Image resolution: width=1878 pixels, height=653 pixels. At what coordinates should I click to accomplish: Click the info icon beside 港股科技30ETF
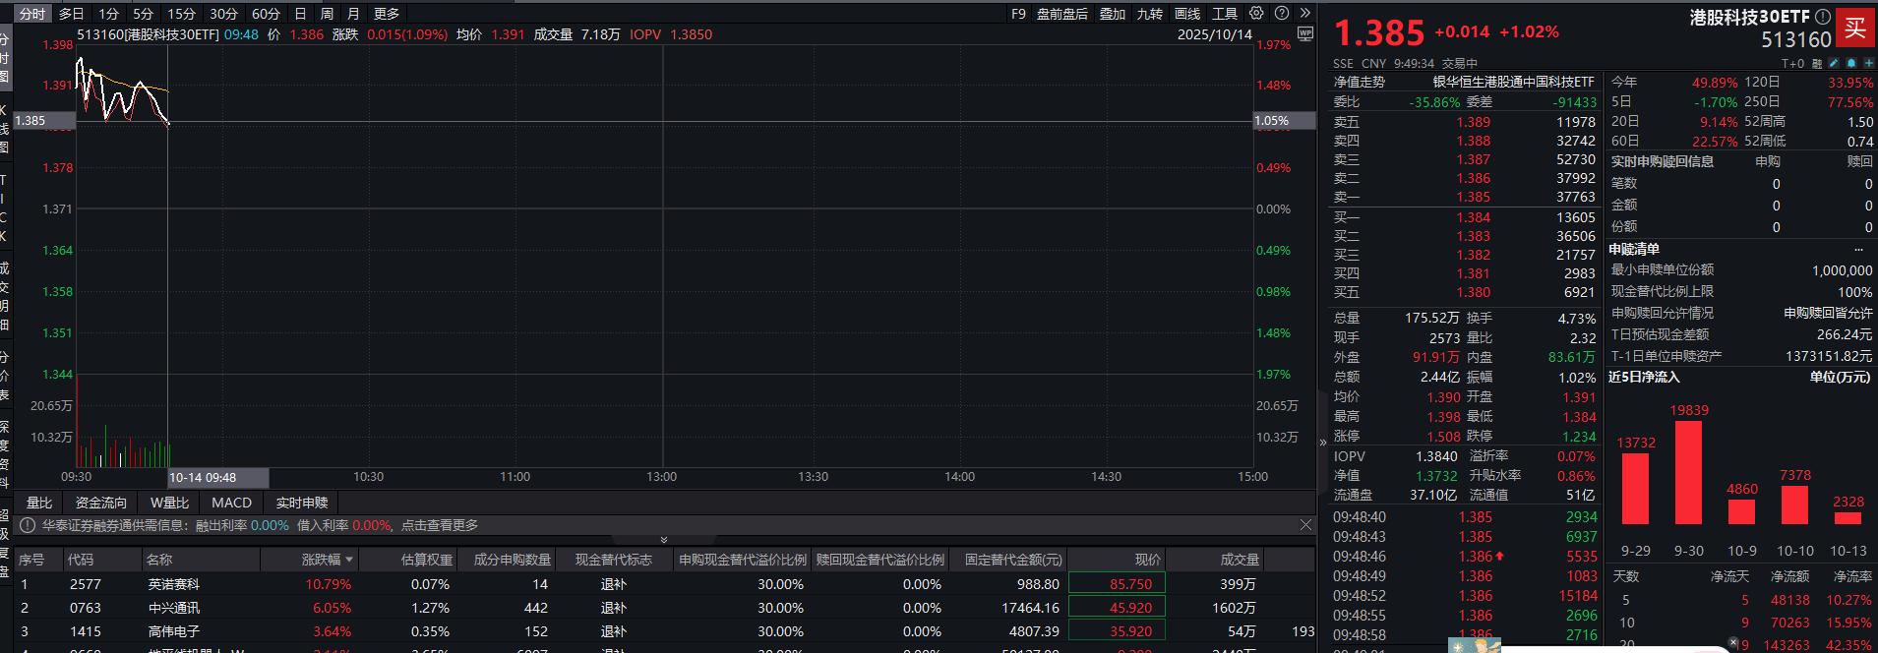(1822, 17)
